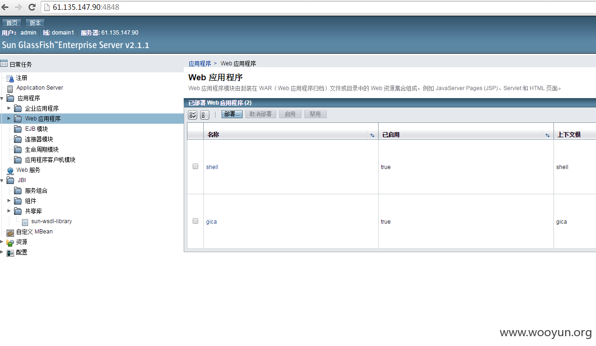The width and height of the screenshot is (596, 346).
Task: Click the Web 服务 globe icon
Action: (x=10, y=170)
